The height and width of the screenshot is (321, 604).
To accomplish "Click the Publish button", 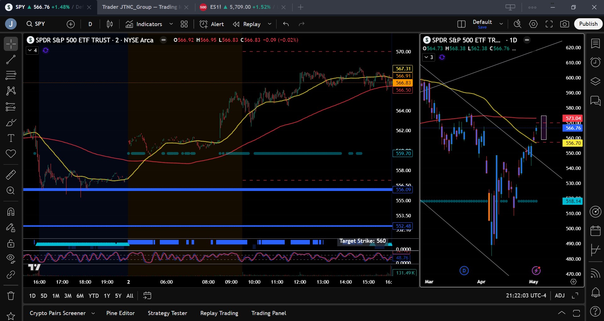I will [588, 24].
